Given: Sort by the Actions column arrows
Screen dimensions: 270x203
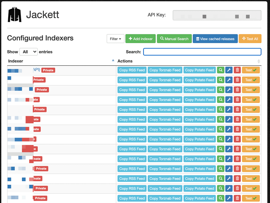Looking at the screenshot, I should click(x=258, y=61).
